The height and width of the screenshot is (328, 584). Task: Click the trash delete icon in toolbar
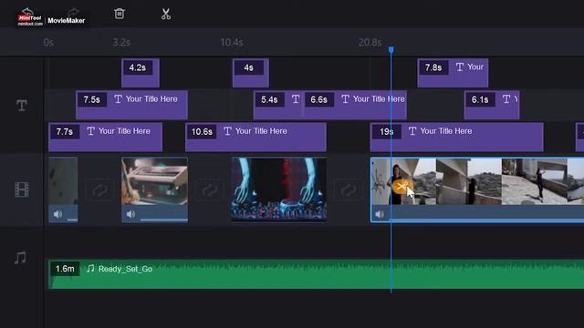point(120,14)
